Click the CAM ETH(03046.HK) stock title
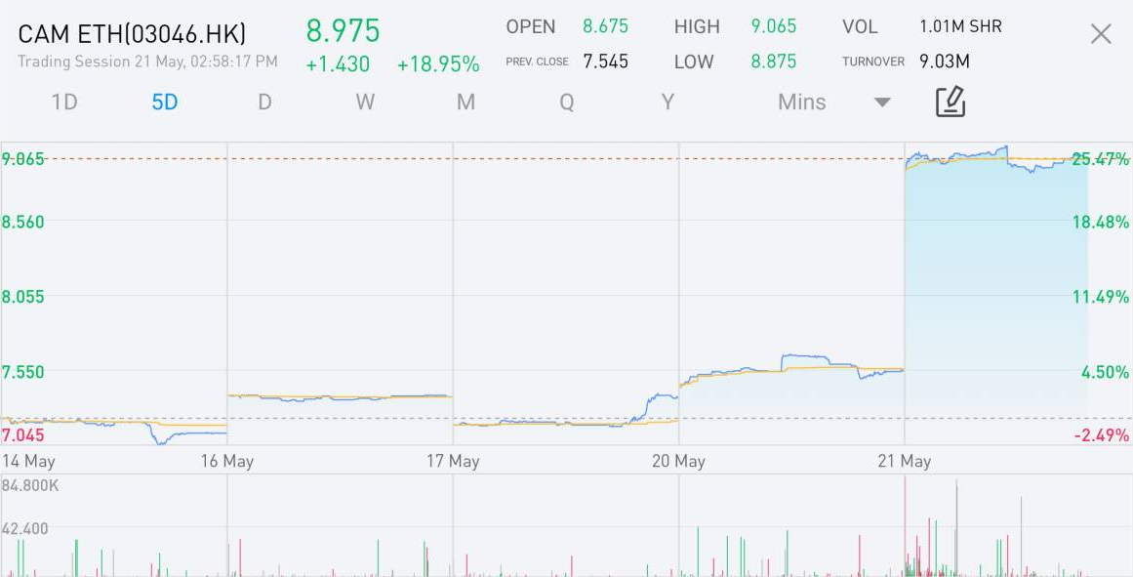The width and height of the screenshot is (1133, 577). [x=132, y=34]
